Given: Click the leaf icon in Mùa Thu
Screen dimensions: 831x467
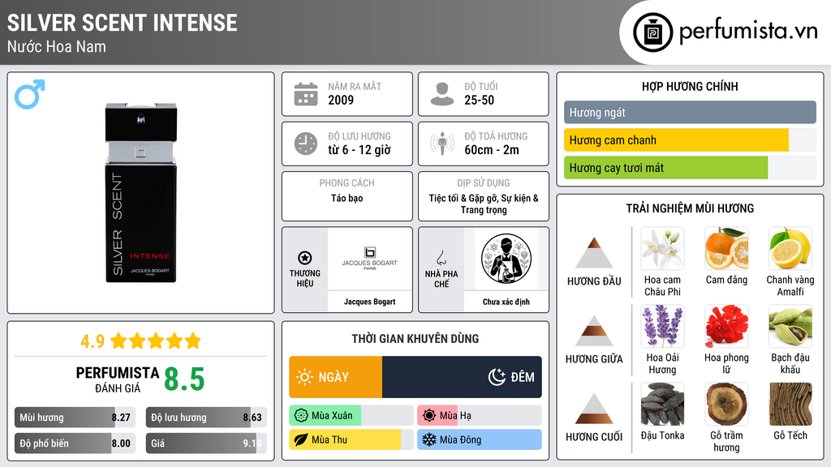Looking at the screenshot, I should coord(301,439).
